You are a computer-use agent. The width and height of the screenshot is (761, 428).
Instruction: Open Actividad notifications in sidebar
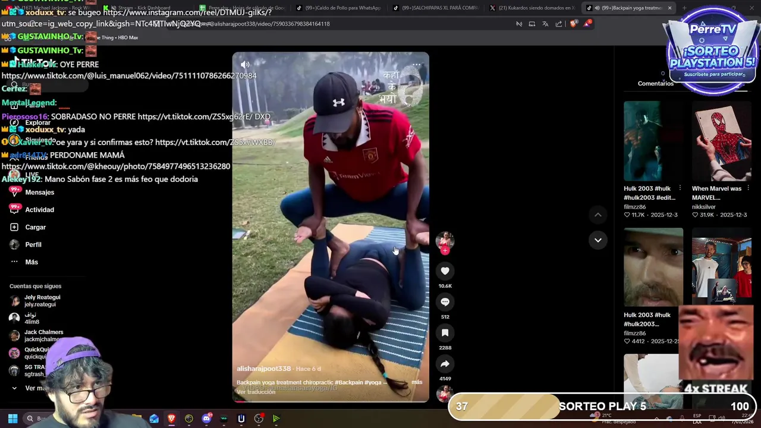click(x=39, y=210)
